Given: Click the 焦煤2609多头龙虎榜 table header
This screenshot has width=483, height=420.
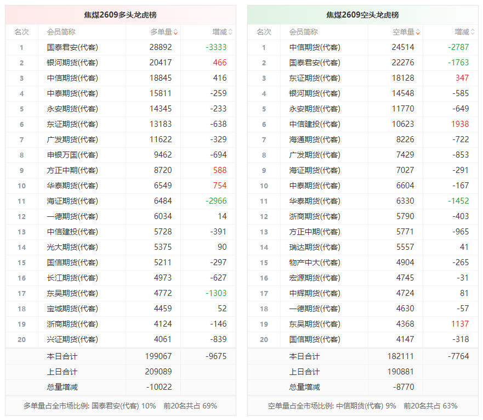Looking at the screenshot, I should pos(121,15).
